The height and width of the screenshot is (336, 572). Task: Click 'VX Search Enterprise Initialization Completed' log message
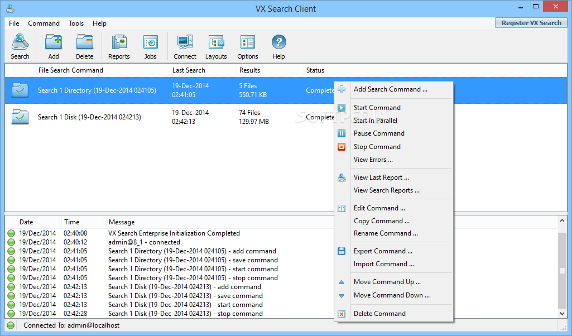pyautogui.click(x=174, y=233)
